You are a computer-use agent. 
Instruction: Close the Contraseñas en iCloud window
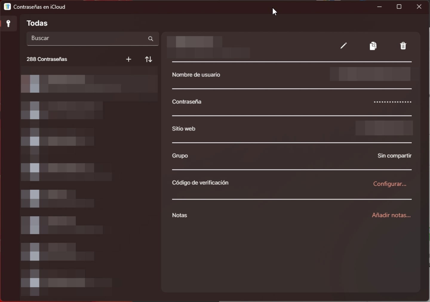[x=419, y=7]
